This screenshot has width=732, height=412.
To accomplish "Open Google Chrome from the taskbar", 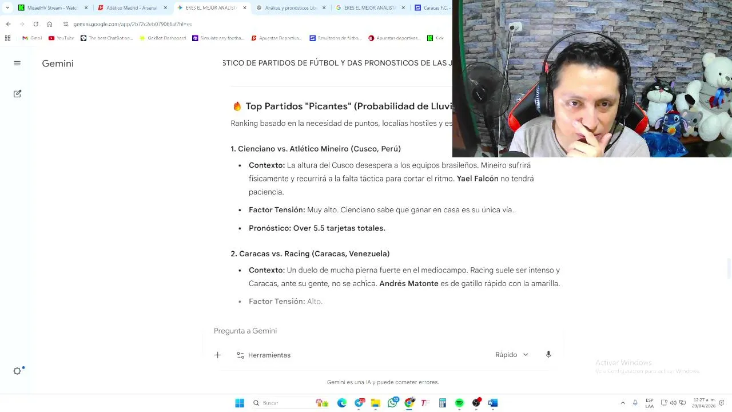I will tap(409, 403).
